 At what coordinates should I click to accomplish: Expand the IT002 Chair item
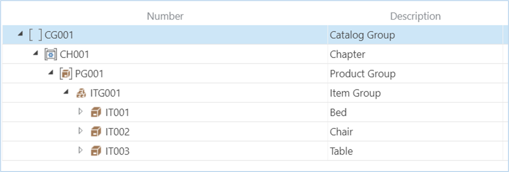[x=81, y=131]
